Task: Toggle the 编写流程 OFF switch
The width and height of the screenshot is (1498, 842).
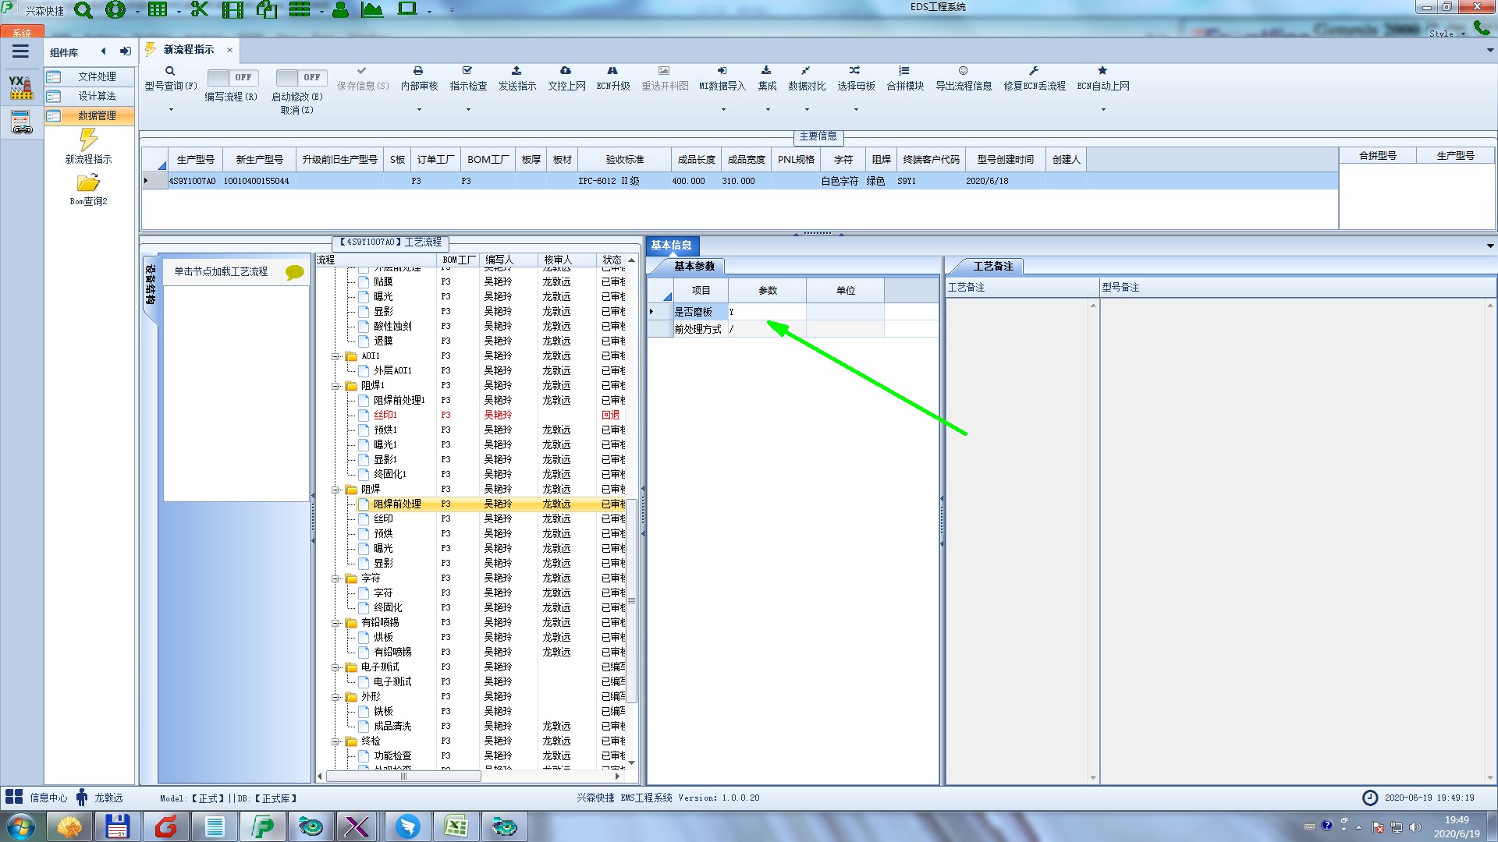Action: coord(231,77)
